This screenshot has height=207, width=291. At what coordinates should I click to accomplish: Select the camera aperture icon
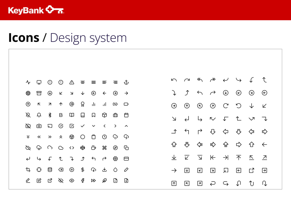point(28,93)
